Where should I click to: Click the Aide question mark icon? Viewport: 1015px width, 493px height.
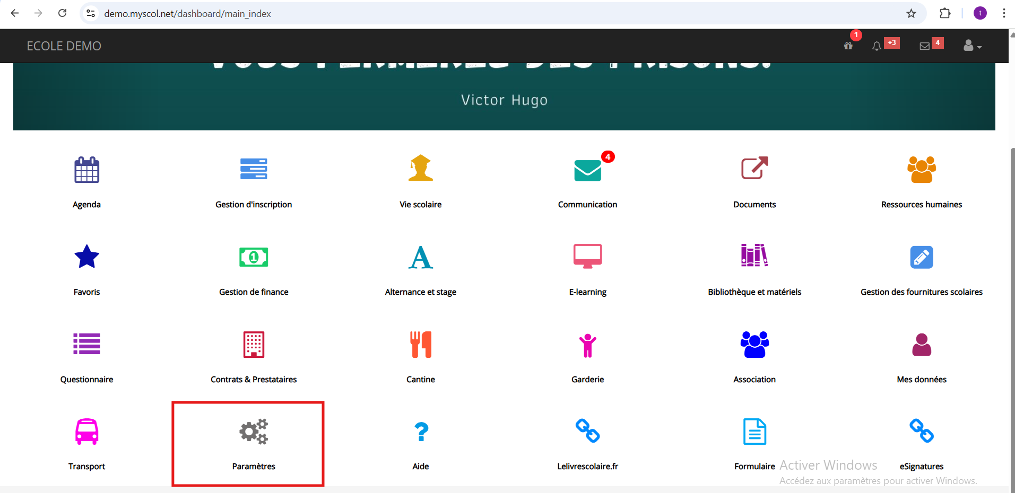click(x=421, y=432)
